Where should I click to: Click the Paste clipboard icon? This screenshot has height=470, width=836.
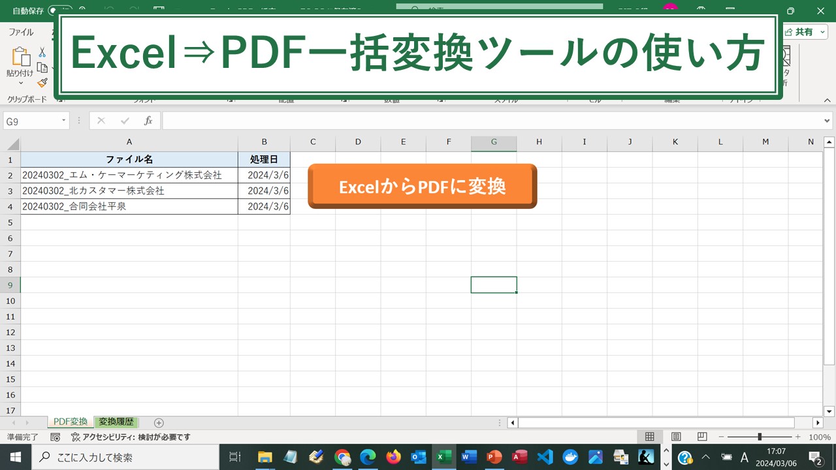[21, 57]
